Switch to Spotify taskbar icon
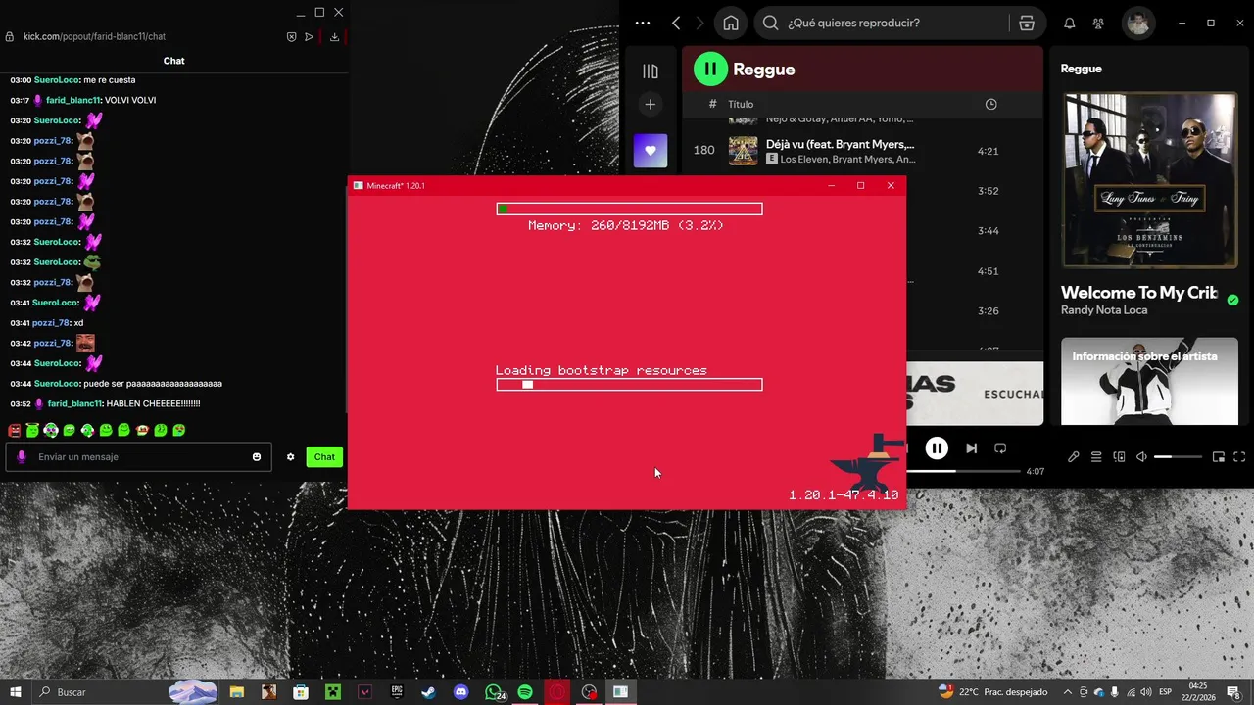 [525, 692]
